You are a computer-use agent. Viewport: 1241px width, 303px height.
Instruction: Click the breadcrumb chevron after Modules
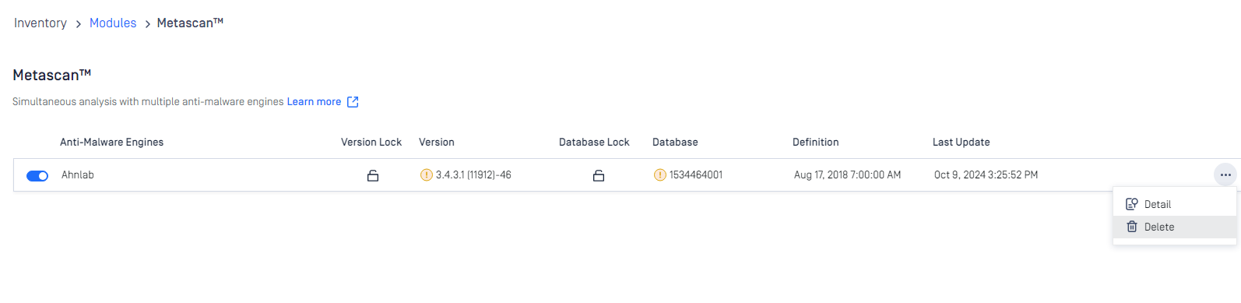pyautogui.click(x=147, y=24)
